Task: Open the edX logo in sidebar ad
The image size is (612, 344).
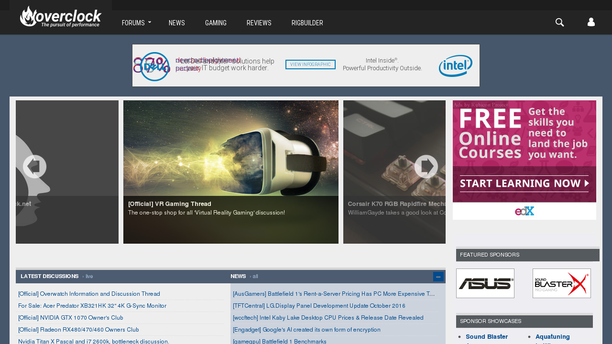Action: point(525,211)
